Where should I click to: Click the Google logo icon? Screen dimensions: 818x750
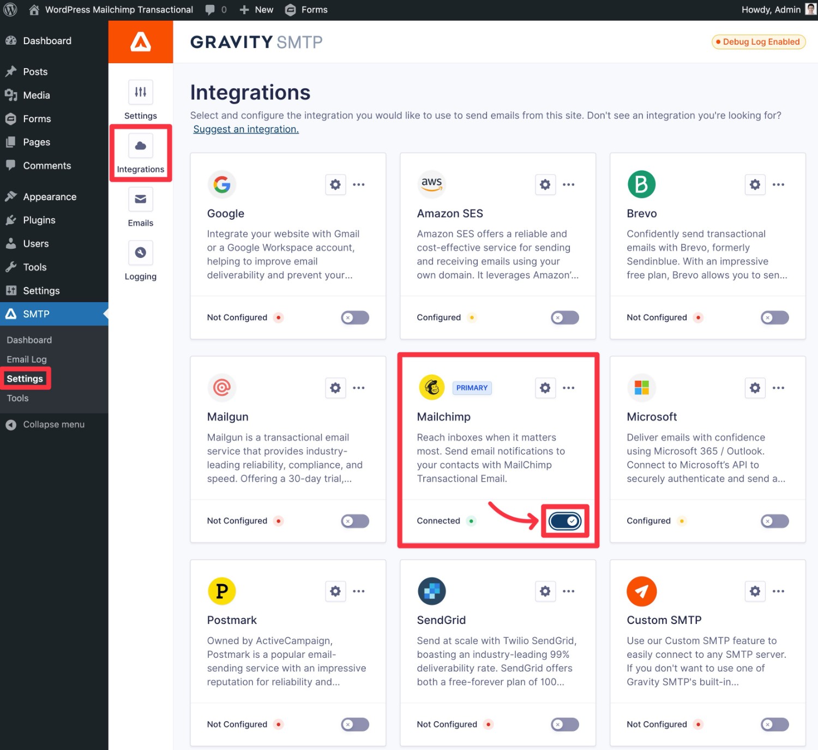pyautogui.click(x=221, y=184)
